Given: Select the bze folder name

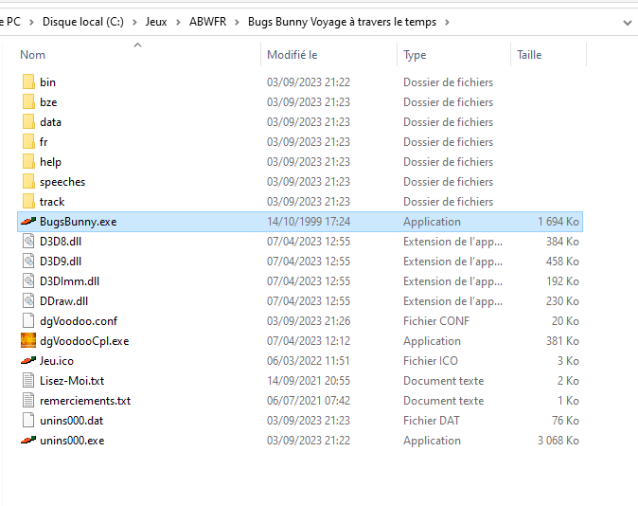Looking at the screenshot, I should [48, 102].
